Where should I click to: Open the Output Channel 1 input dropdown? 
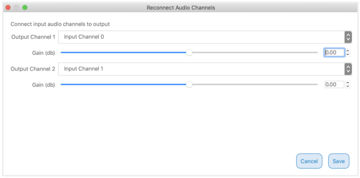[x=201, y=37]
